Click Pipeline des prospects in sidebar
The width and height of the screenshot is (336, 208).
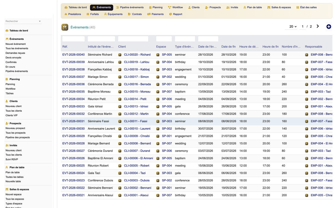tap(18, 137)
